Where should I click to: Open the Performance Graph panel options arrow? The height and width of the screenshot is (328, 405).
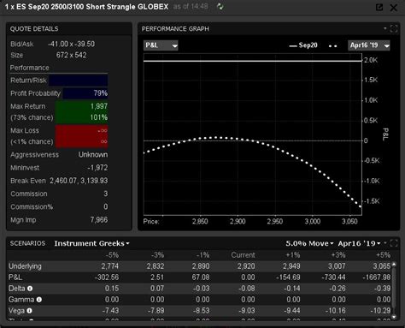click(x=385, y=28)
